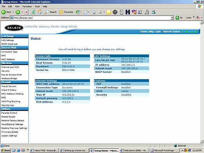This screenshot has height=153, width=204.
Task: Click the Yahoo Y! toolbar icon
Action: [134, 12]
